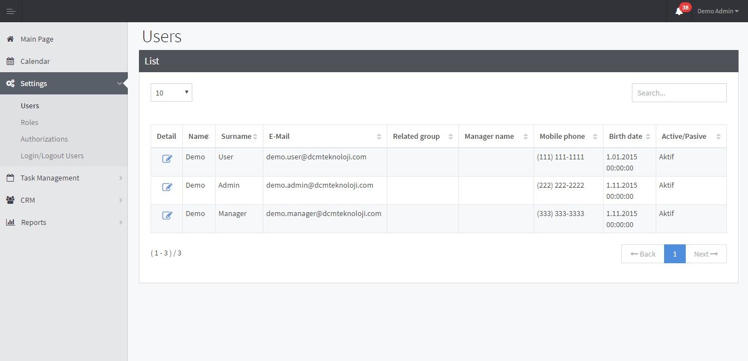Expand the CRM menu chevron
The width and height of the screenshot is (748, 361).
(120, 200)
